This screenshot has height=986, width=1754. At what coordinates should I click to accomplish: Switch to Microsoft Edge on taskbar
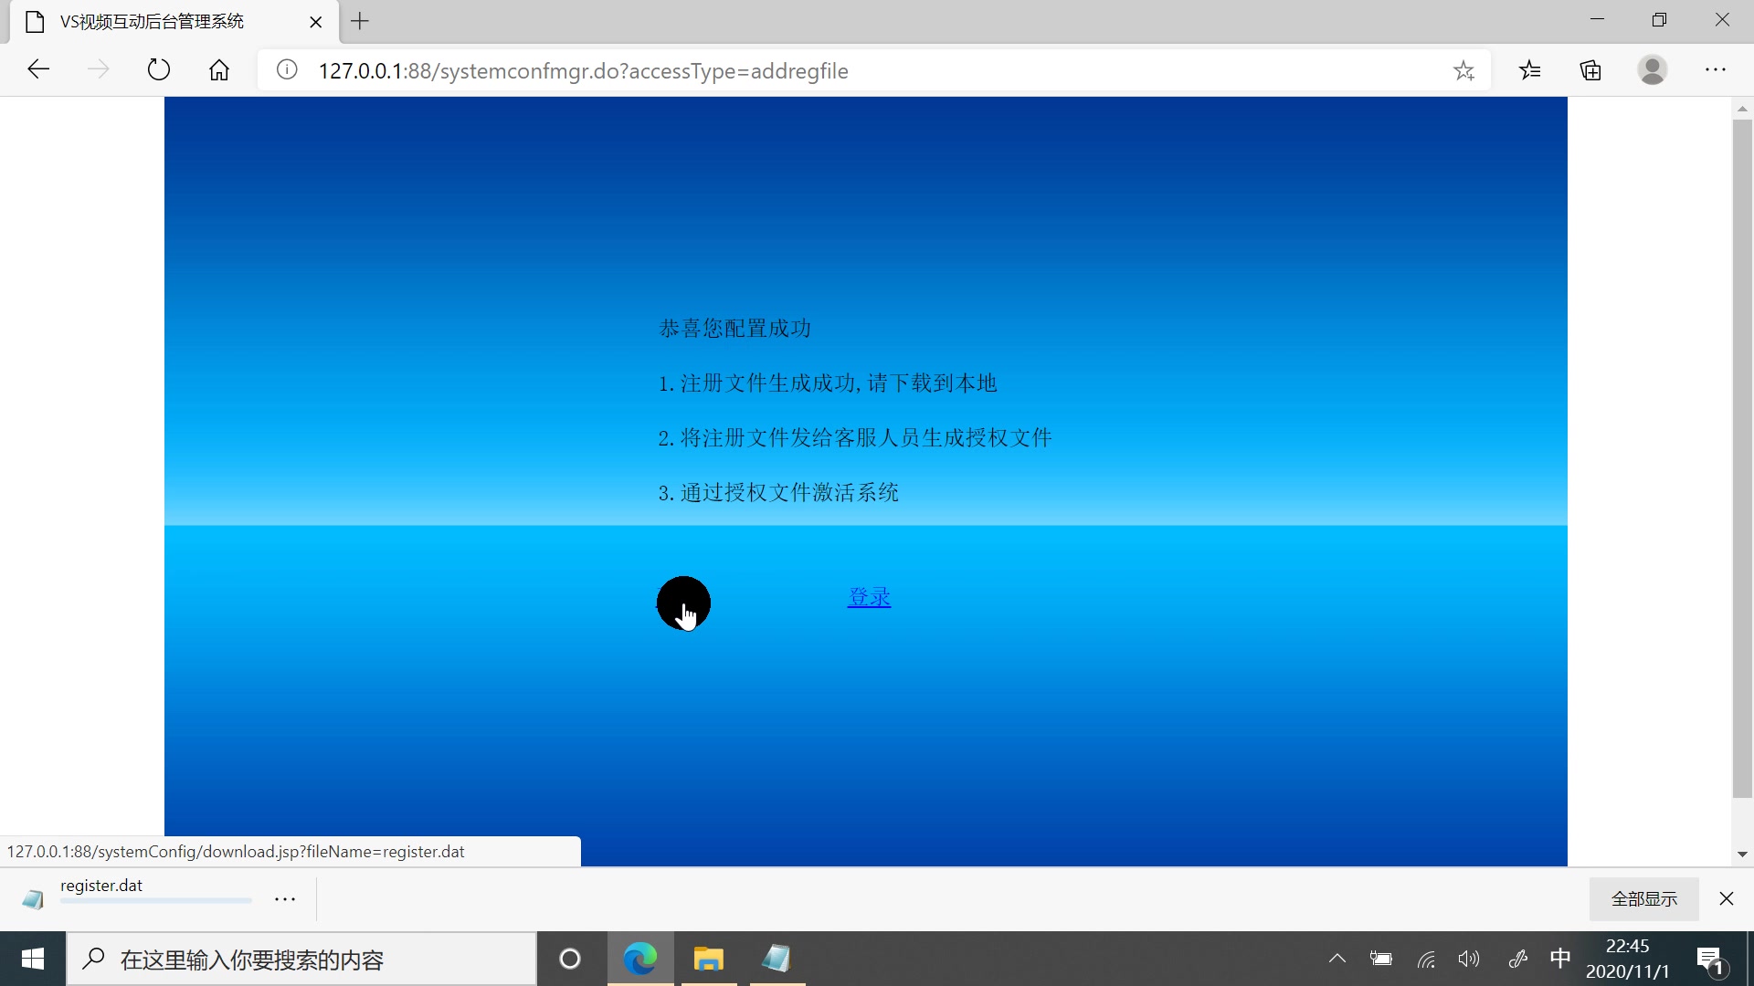[x=640, y=959]
